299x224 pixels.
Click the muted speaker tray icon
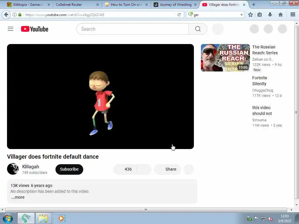click(270, 218)
